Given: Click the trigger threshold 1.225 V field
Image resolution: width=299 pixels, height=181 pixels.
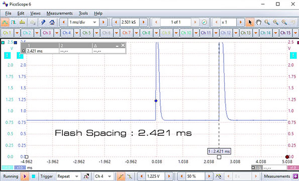Looking at the screenshot, I should point(155,176).
